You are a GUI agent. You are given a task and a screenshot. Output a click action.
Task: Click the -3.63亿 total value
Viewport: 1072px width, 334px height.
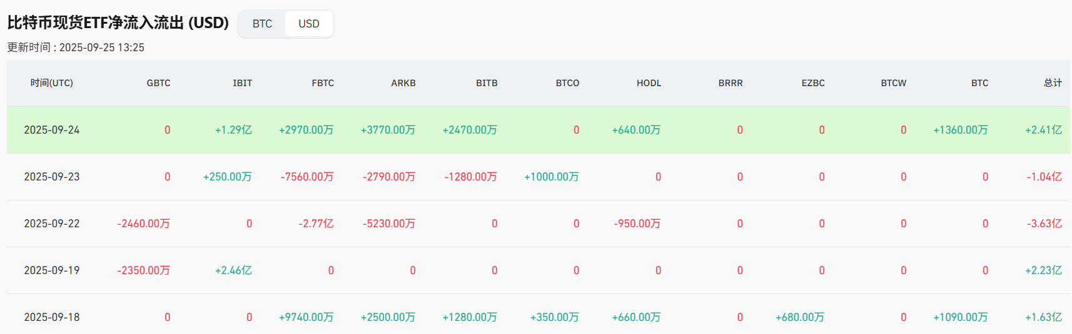coord(1044,223)
